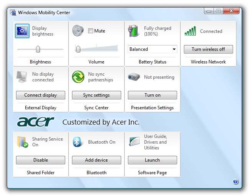Click the green Sync Center icon

pyautogui.click(x=78, y=77)
